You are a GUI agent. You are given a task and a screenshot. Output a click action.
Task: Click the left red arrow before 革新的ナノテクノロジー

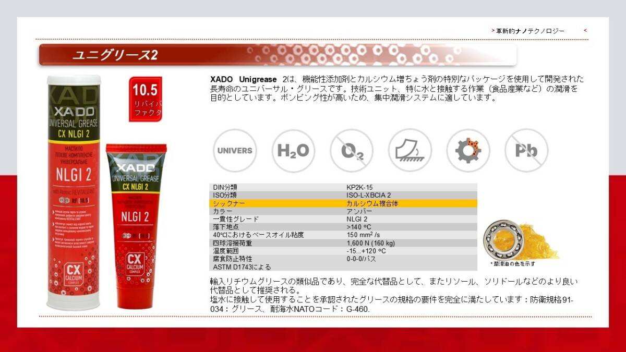[493, 31]
